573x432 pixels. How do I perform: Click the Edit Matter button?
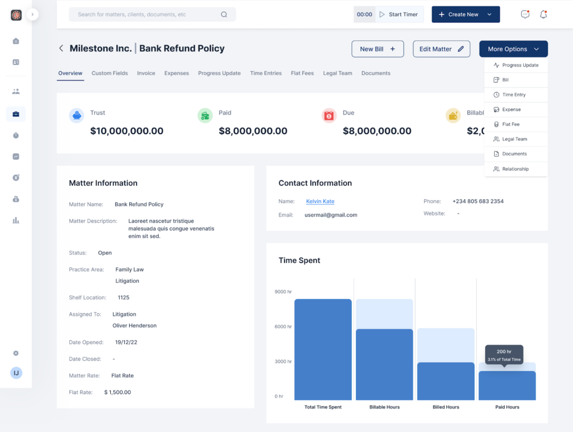(441, 49)
